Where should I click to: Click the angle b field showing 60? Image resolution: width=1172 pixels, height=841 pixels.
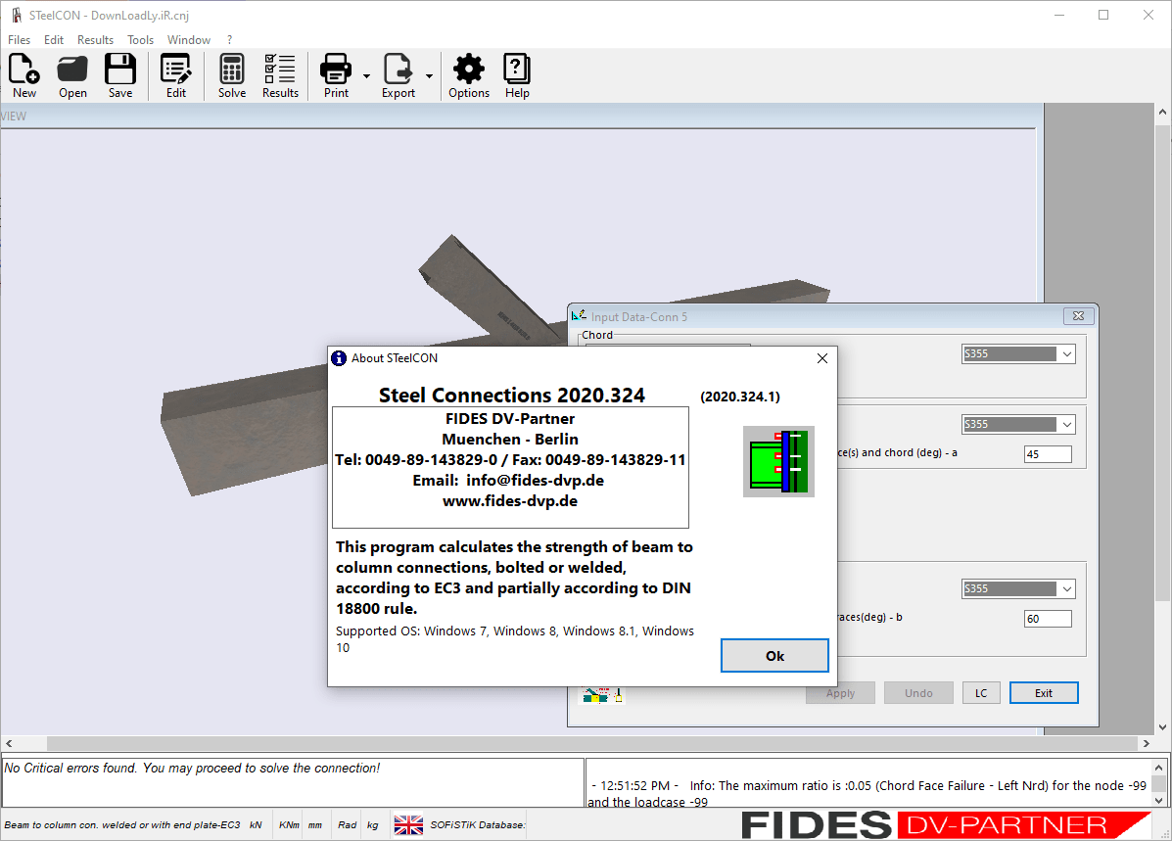coord(1048,618)
